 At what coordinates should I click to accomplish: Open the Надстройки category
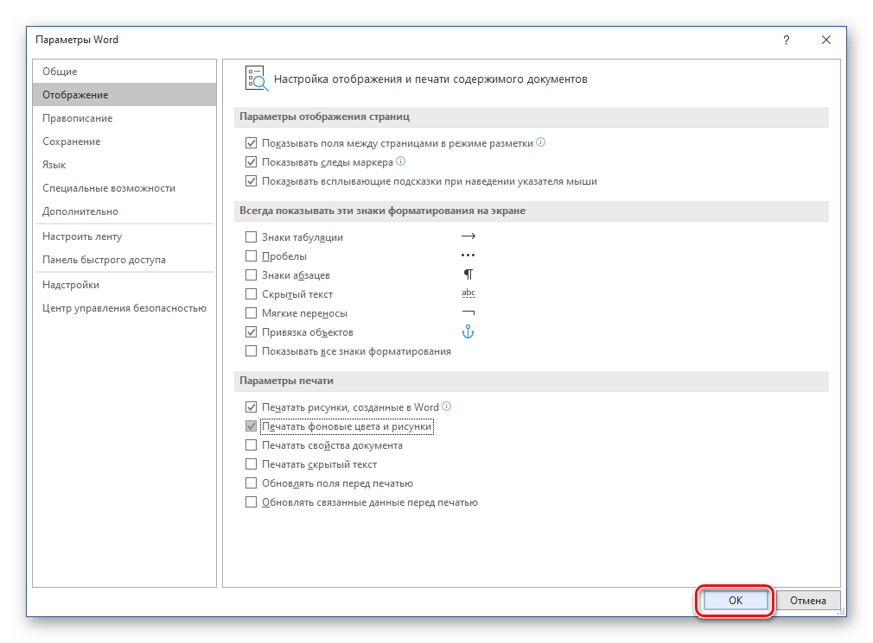(124, 285)
